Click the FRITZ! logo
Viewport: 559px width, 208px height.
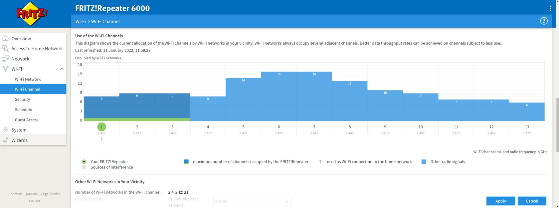[32, 14]
